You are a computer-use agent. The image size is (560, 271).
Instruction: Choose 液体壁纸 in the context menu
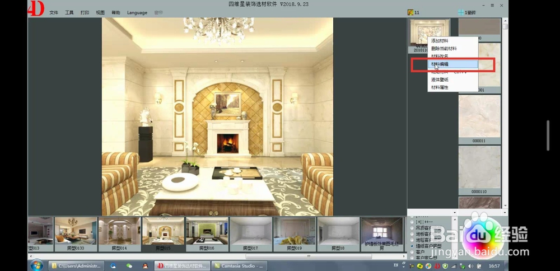pos(453,80)
